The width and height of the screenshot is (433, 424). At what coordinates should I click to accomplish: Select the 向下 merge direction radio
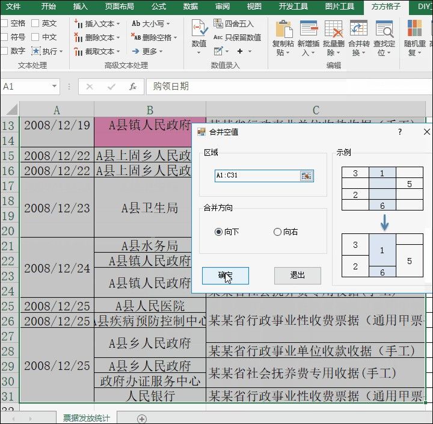(x=218, y=232)
